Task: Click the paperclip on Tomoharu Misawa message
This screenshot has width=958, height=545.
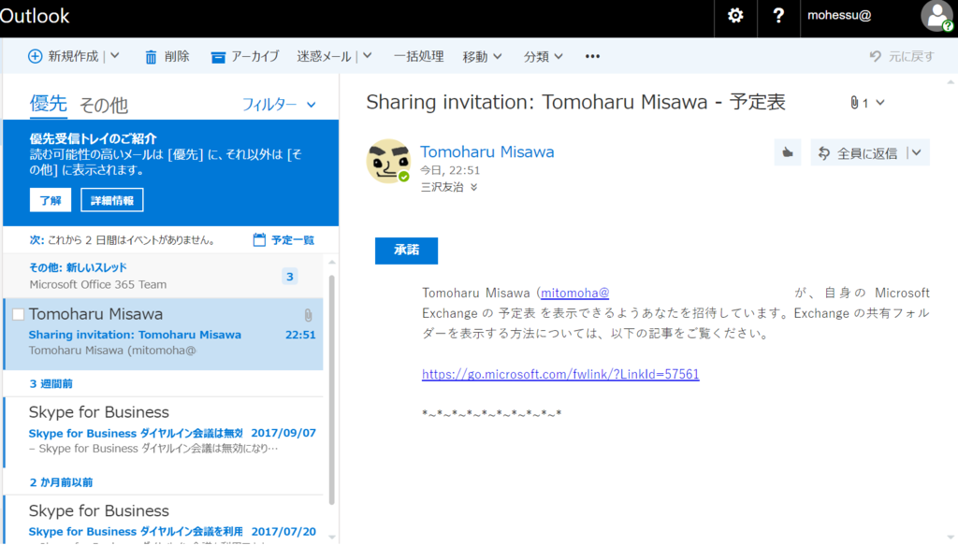Action: (308, 315)
